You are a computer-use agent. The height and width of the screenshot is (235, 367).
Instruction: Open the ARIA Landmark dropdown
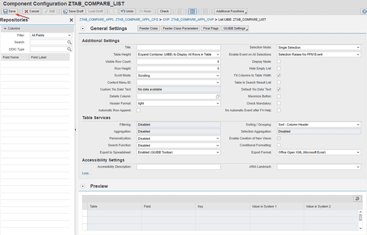coord(319,167)
